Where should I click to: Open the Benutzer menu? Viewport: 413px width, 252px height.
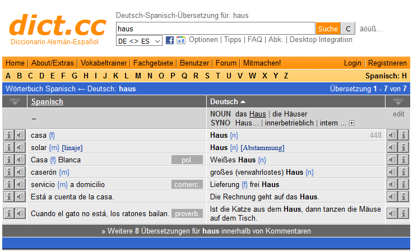coord(194,63)
